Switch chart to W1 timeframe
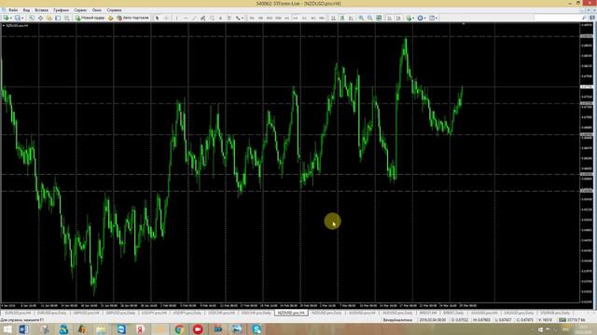597x335 pixels. pyautogui.click(x=313, y=18)
